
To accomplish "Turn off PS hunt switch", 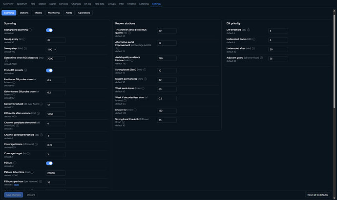I will coord(49,163).
